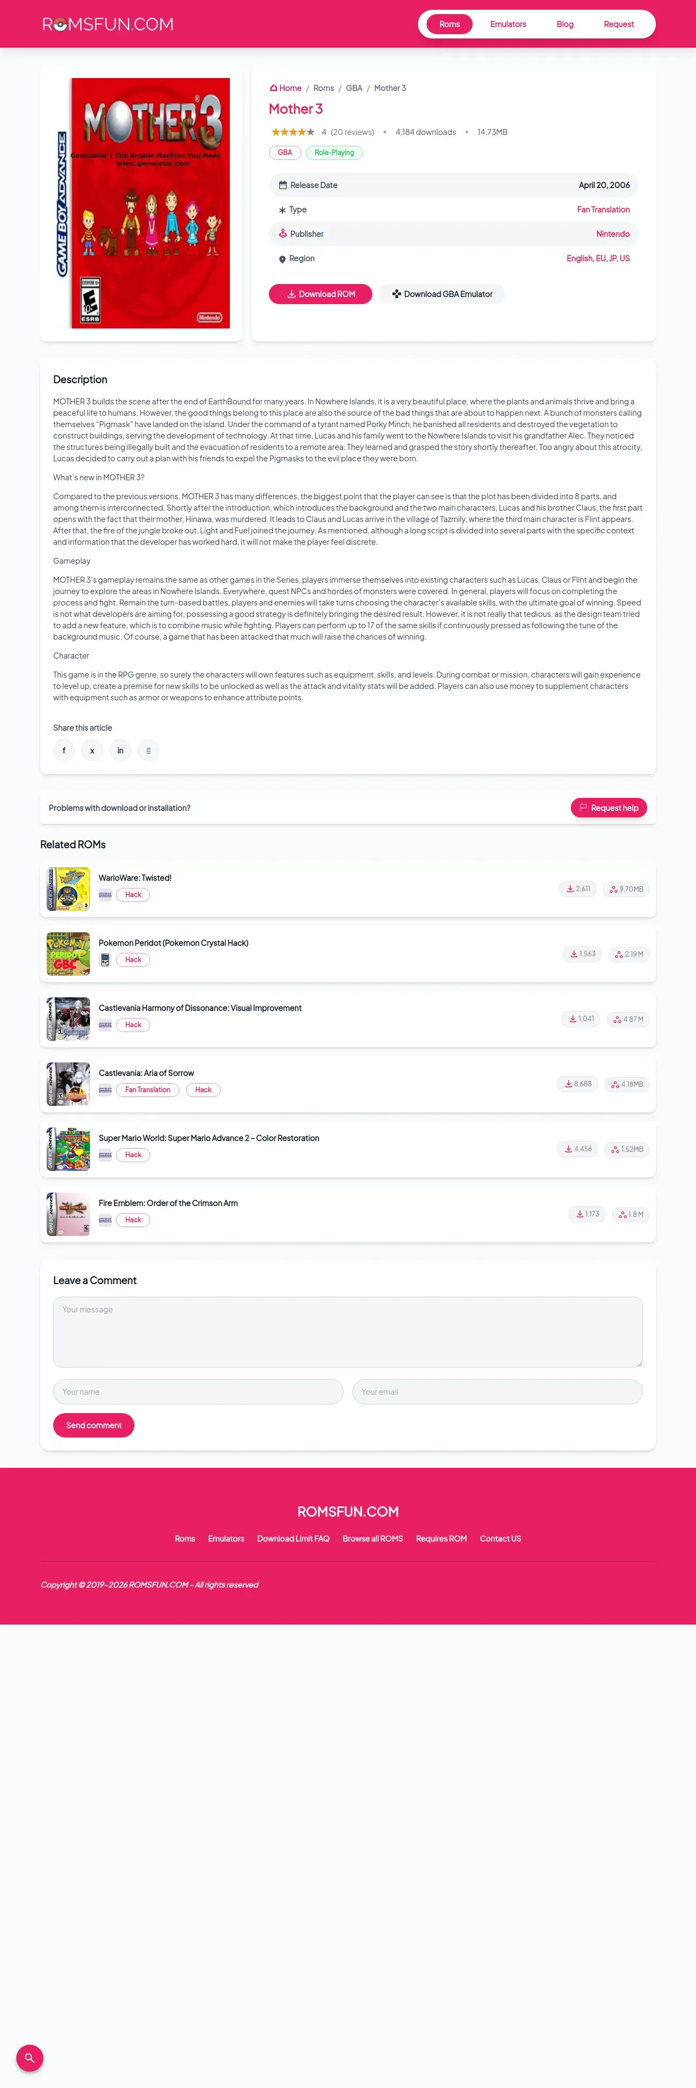Open Castlevania: Aria of Sorrow thumbnail
The image size is (696, 2088).
pos(68,1084)
